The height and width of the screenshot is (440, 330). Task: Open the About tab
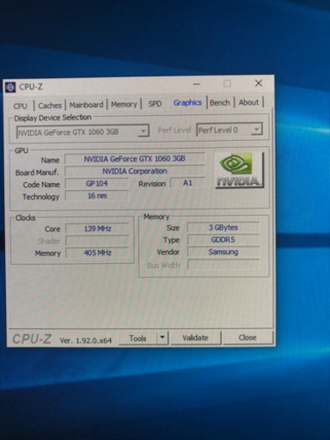click(x=248, y=102)
